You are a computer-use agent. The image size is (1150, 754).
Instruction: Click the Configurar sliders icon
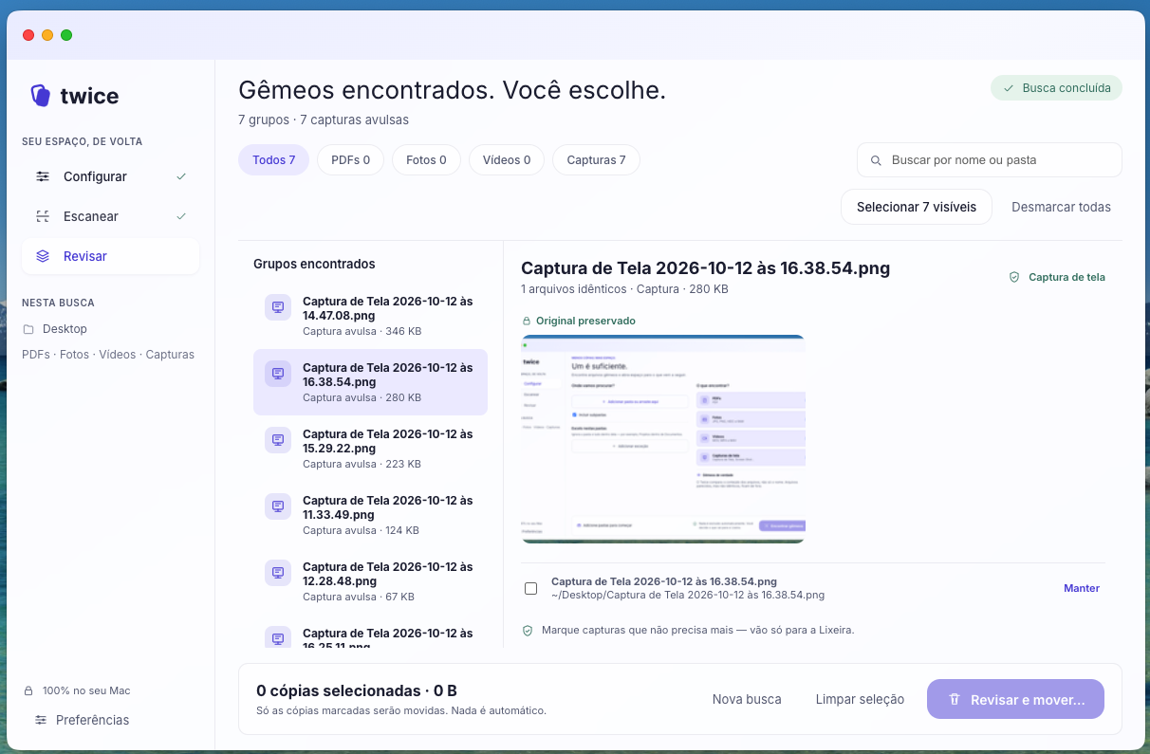(x=43, y=176)
